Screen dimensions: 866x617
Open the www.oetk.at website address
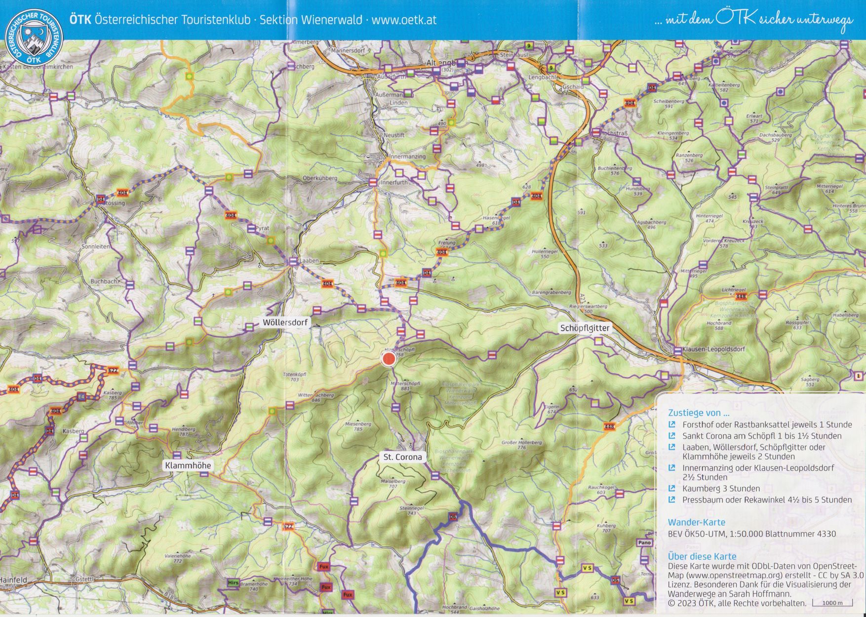[404, 20]
